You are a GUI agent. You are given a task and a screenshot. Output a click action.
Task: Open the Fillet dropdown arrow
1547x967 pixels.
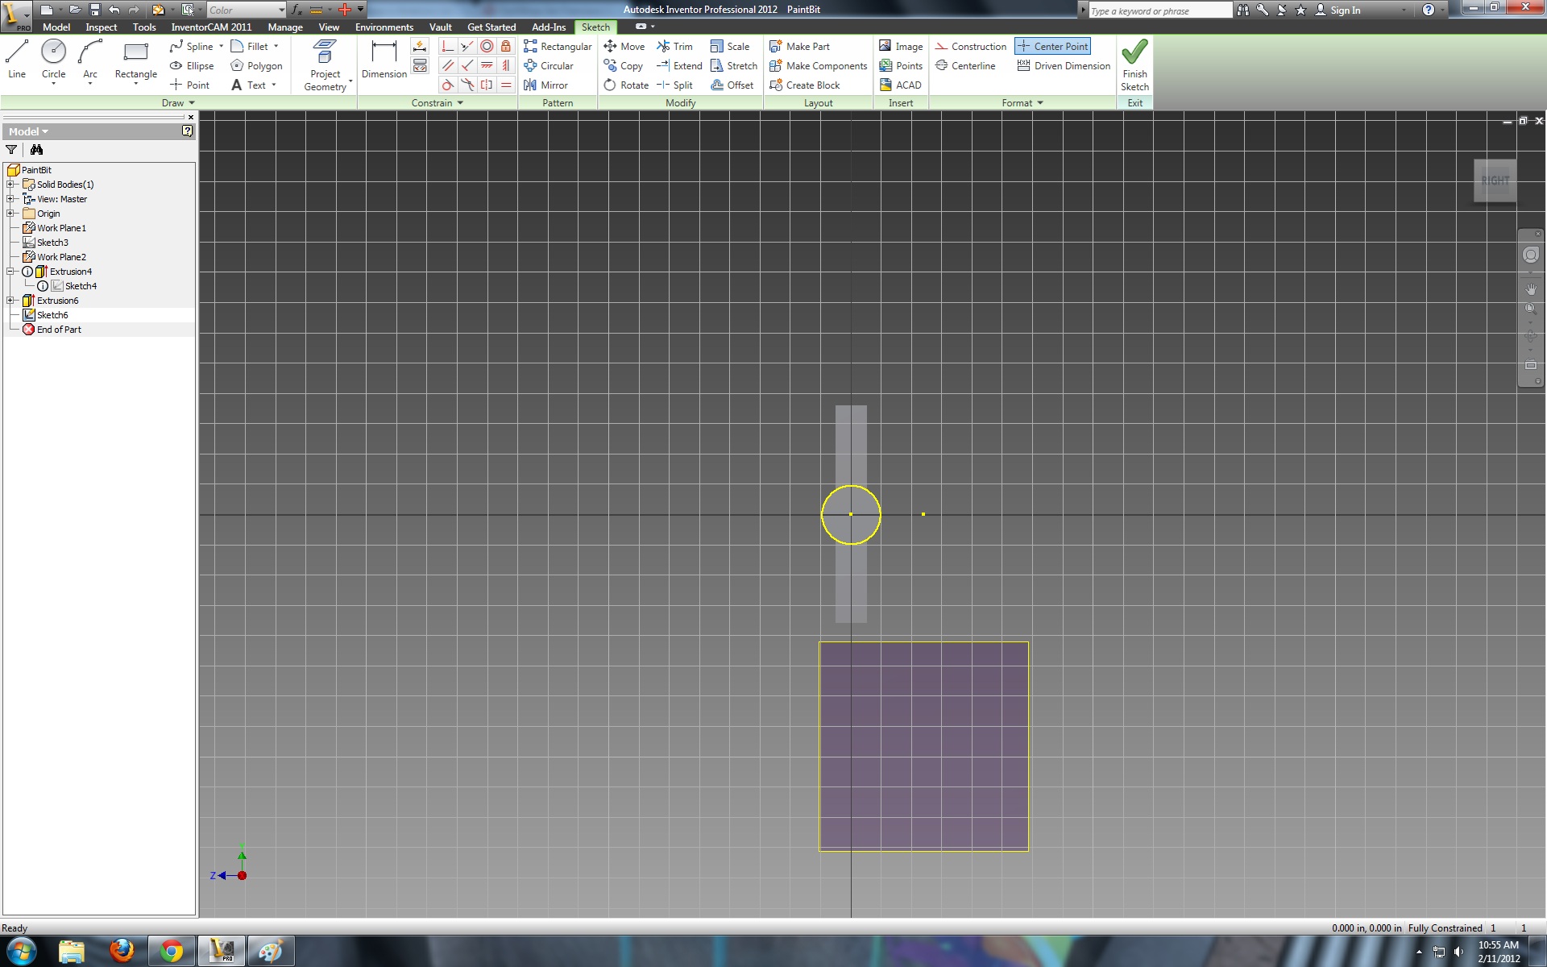click(276, 47)
